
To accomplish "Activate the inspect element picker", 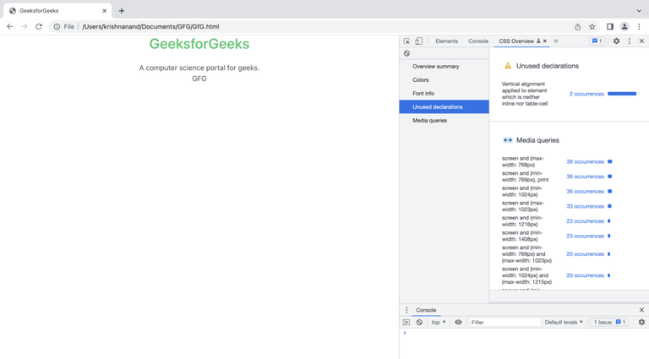I will point(406,41).
